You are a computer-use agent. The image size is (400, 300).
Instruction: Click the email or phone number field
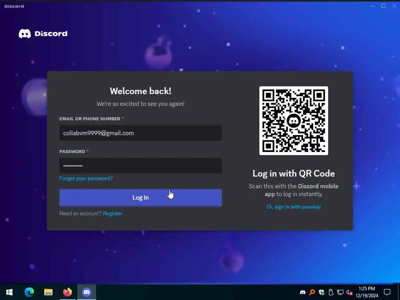(141, 133)
